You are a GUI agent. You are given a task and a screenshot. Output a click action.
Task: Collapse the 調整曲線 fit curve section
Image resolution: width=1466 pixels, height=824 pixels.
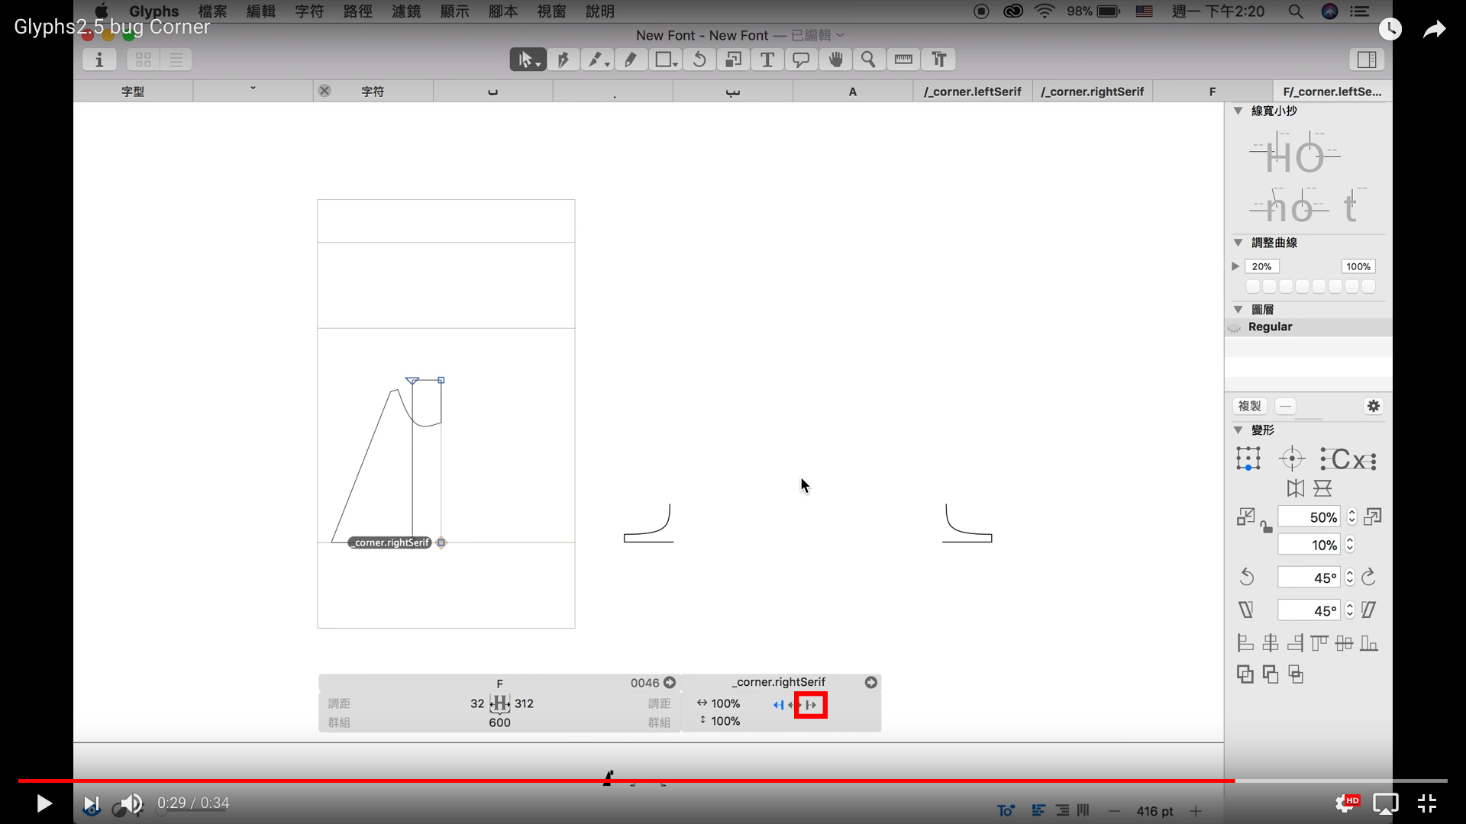pyautogui.click(x=1238, y=243)
